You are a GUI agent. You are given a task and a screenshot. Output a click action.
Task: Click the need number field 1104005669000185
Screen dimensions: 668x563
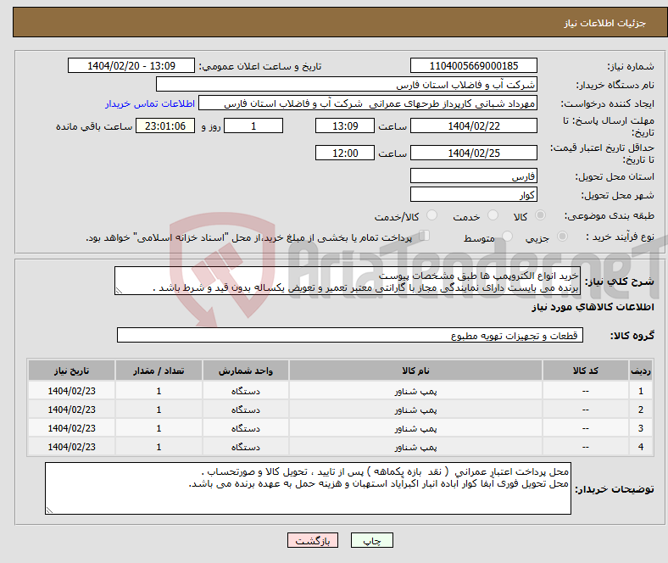473,65
